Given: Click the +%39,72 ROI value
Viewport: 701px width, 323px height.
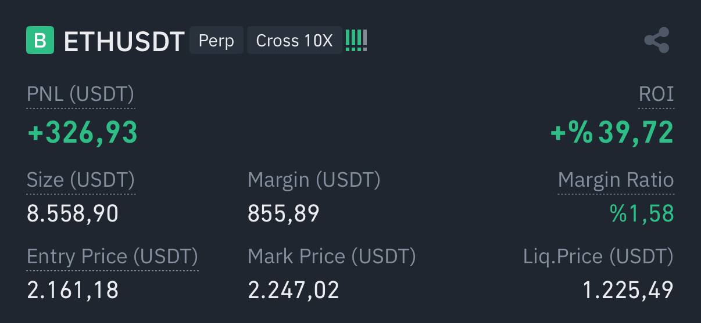Looking at the screenshot, I should click(612, 132).
